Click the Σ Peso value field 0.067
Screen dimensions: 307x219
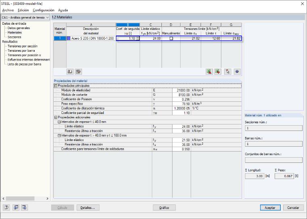coord(284,176)
